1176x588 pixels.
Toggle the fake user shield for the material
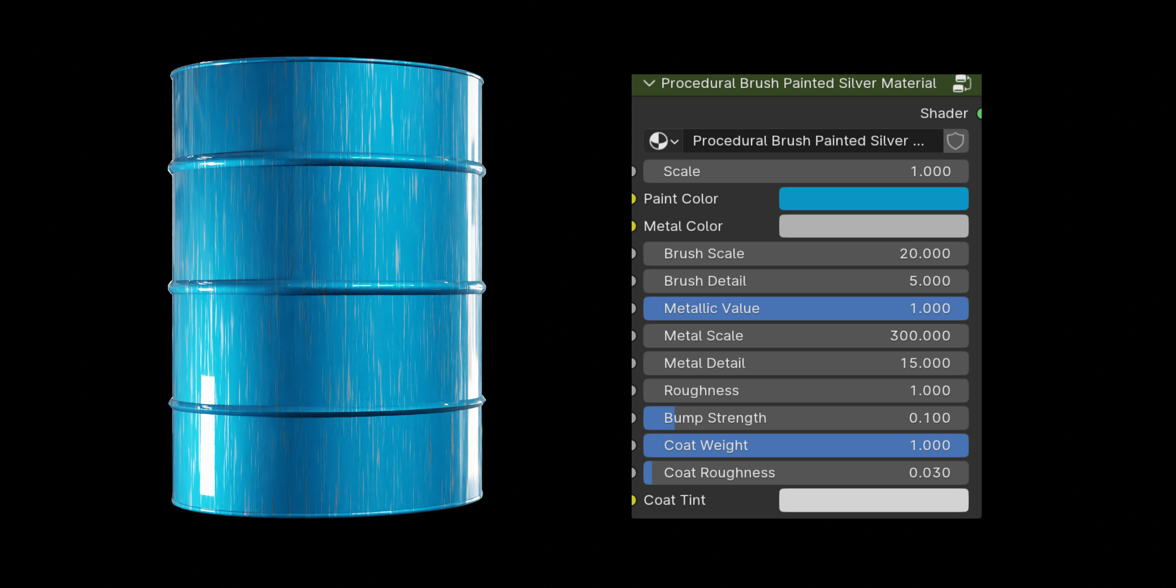tap(955, 141)
